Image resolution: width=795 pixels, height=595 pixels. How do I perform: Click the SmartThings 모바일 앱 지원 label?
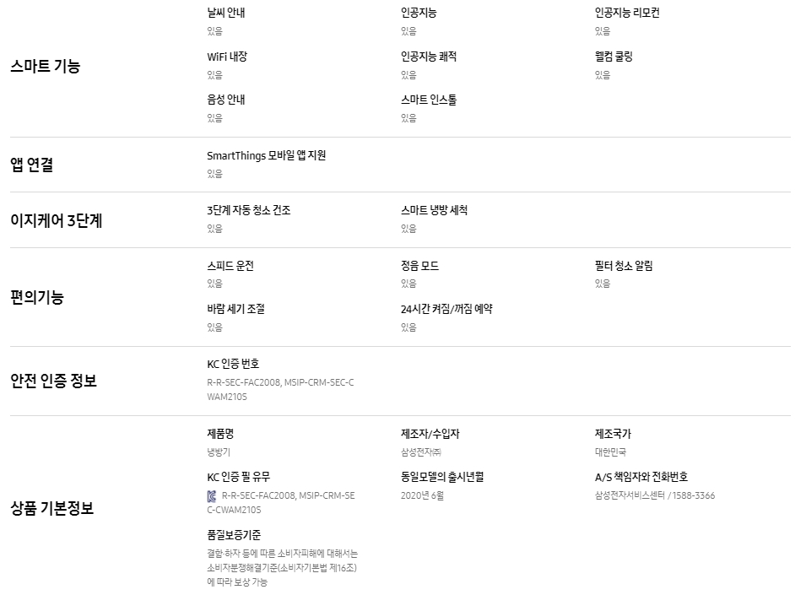coord(267,156)
